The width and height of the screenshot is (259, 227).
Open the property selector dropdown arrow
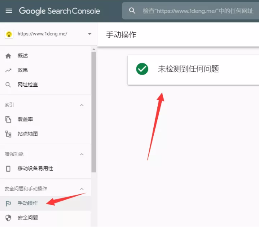(x=89, y=34)
